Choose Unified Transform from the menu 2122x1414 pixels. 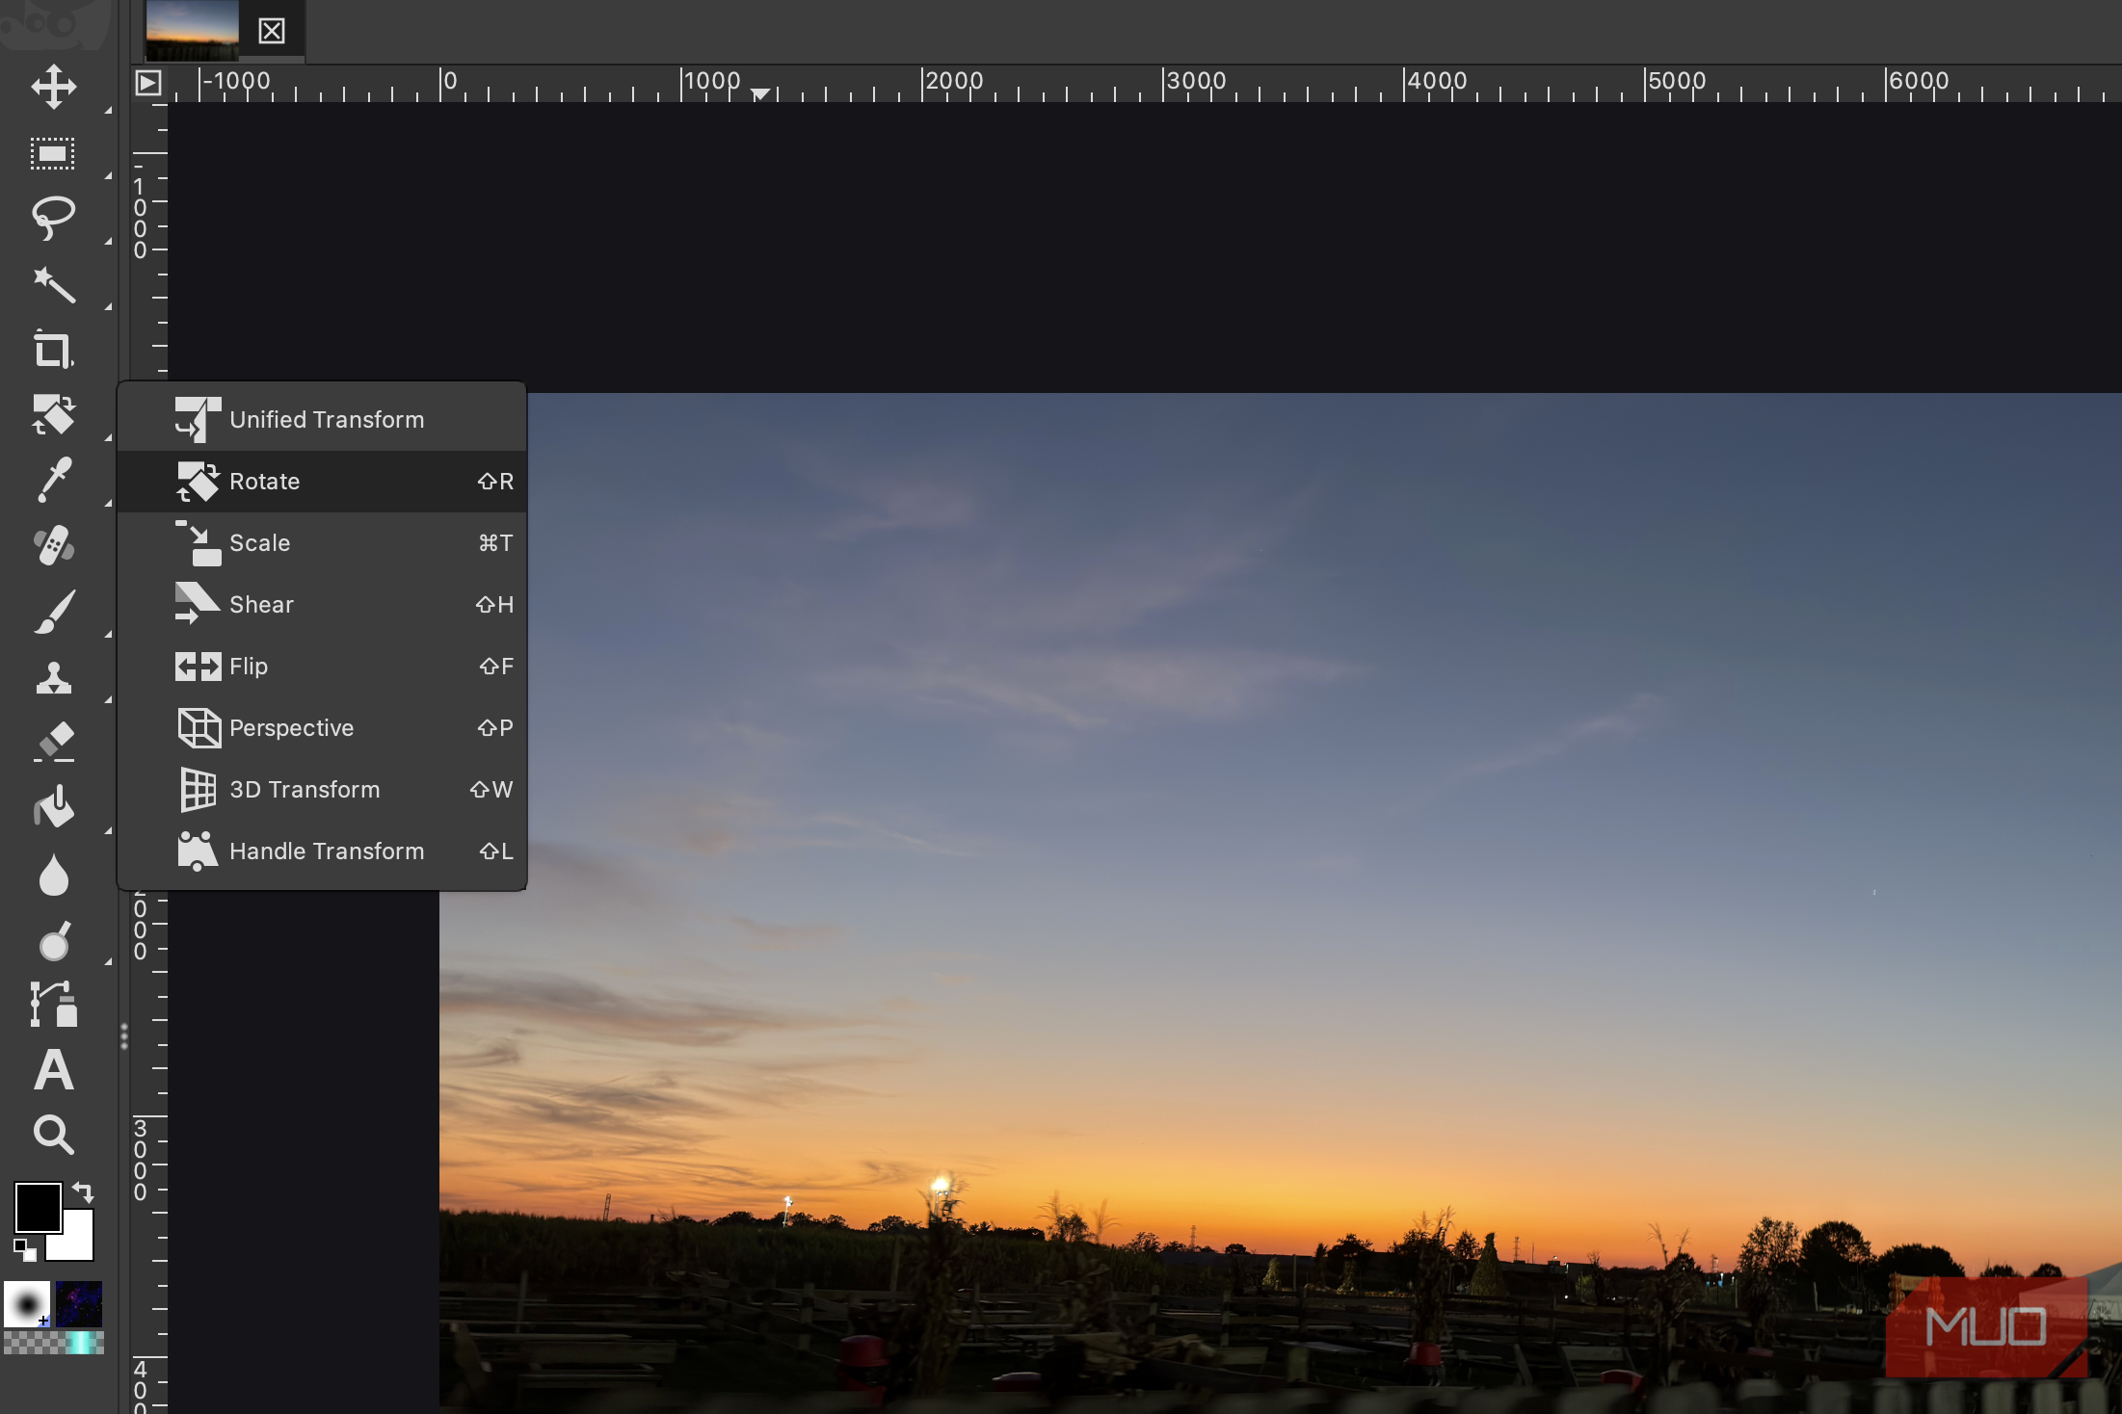click(x=326, y=420)
